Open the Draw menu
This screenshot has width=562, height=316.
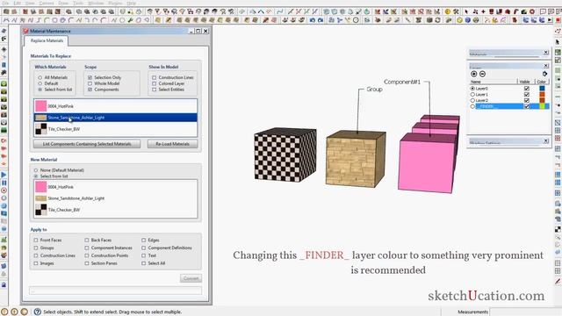click(63, 3)
